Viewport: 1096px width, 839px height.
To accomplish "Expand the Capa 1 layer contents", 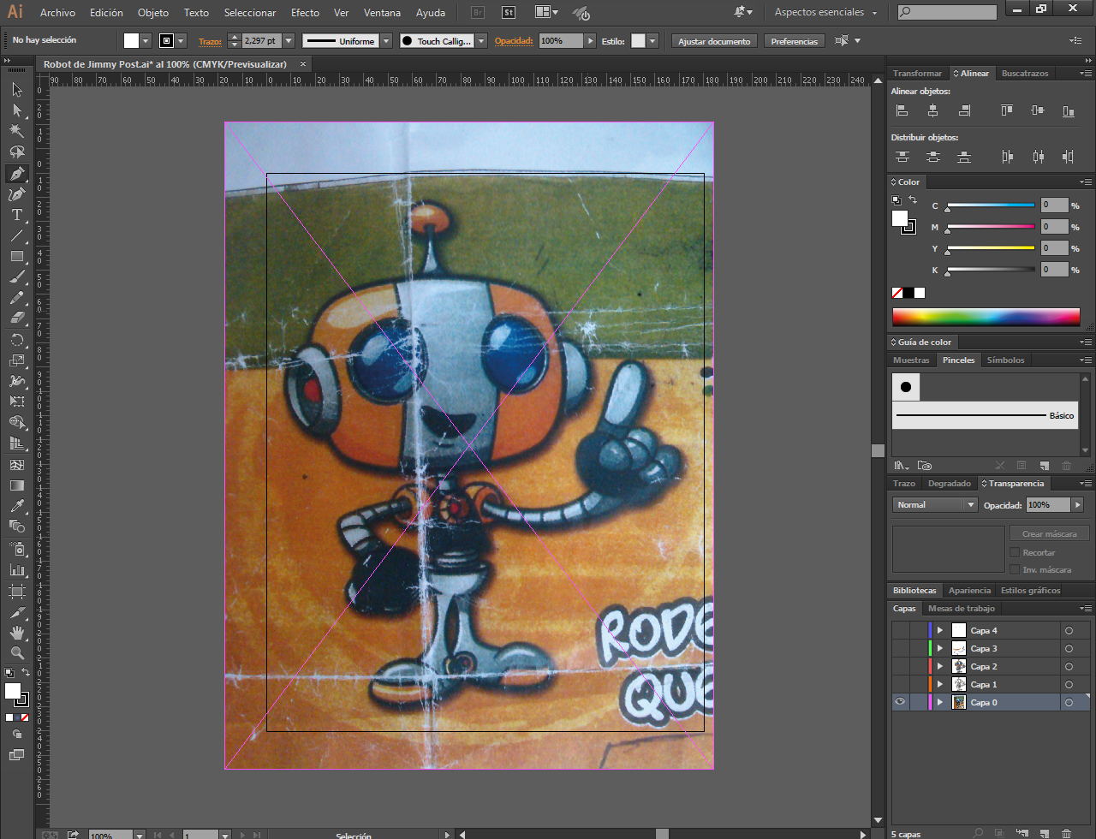I will (940, 684).
